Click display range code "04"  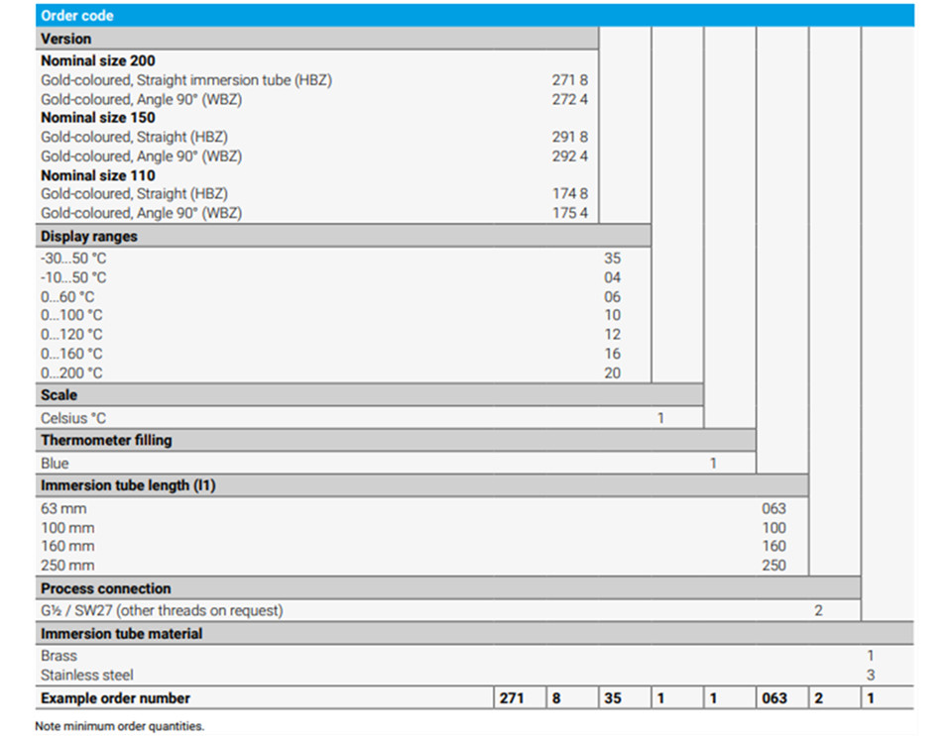(x=612, y=277)
